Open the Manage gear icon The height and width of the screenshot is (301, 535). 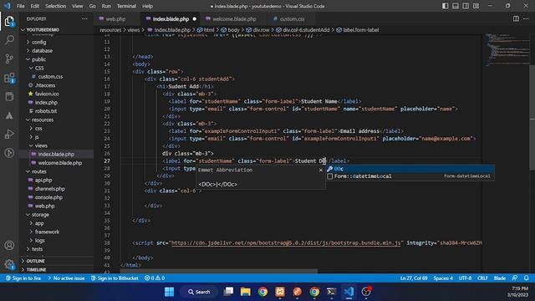tap(9, 264)
